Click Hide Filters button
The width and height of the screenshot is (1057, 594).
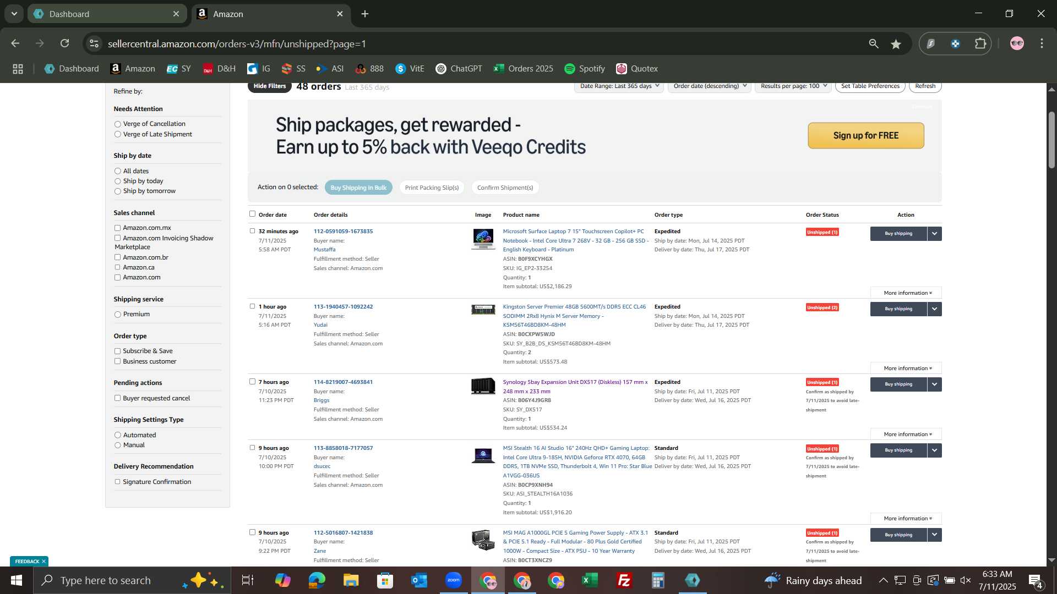click(270, 86)
